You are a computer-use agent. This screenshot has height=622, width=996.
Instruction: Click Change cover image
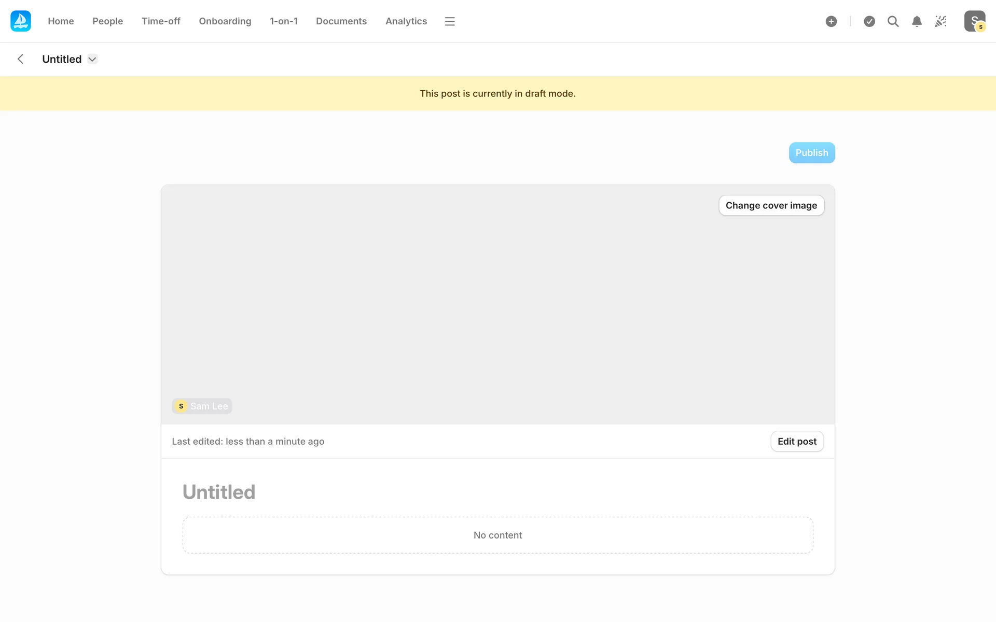(x=771, y=205)
